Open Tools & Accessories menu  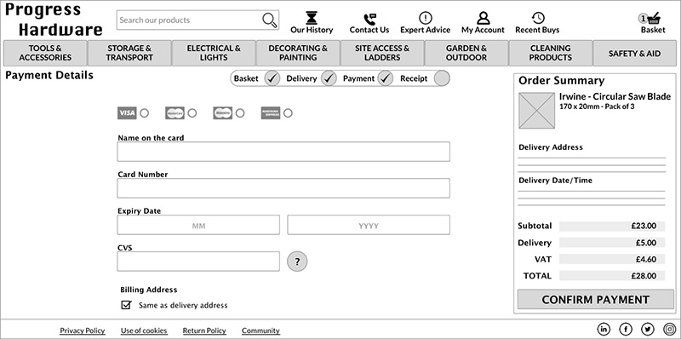tap(45, 53)
